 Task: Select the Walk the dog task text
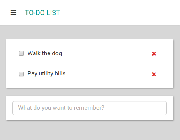click(x=45, y=53)
